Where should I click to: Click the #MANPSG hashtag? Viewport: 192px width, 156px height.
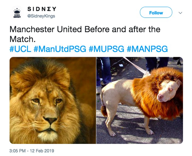point(147,49)
